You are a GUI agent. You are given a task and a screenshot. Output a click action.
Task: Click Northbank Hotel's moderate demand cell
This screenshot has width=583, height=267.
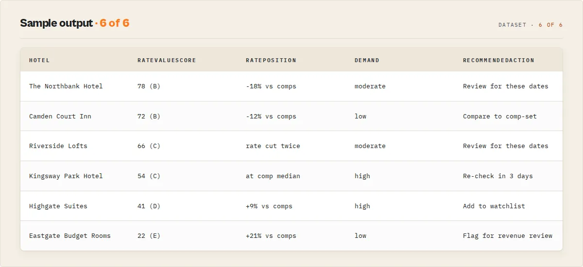click(370, 86)
